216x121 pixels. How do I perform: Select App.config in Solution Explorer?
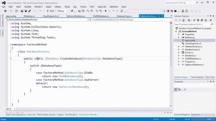pos(190,40)
